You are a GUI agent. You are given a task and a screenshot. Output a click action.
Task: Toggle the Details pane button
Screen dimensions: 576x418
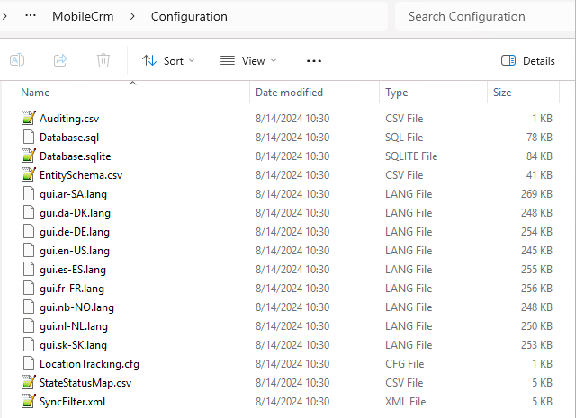pos(528,60)
